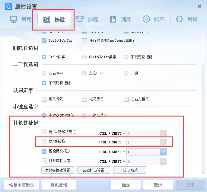Select the 小键盘数字输入 radio option
Image resolution: width=207 pixels, height=192 pixels.
click(44, 116)
